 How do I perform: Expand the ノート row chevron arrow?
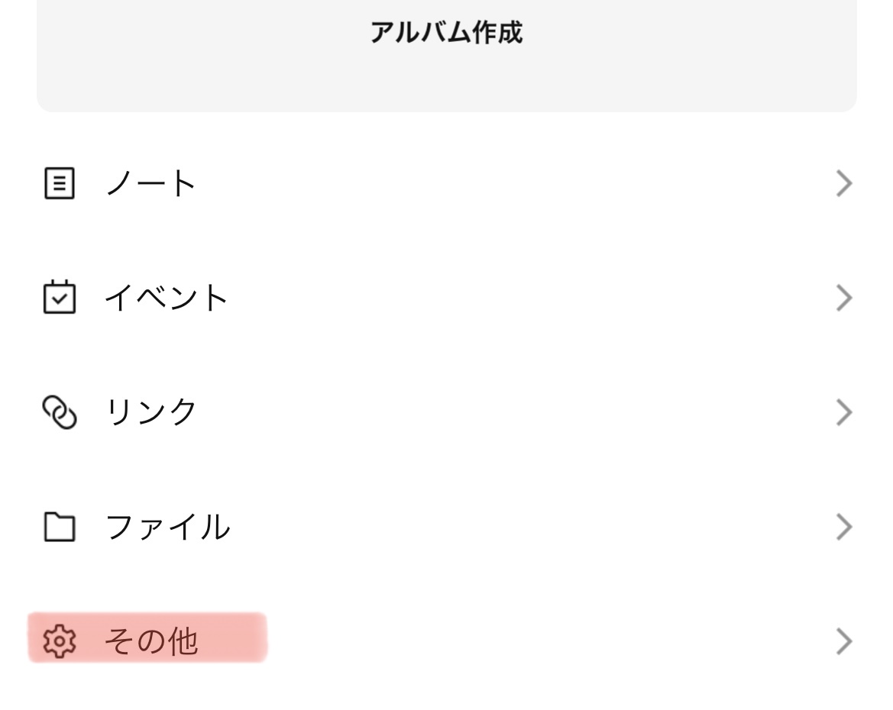click(843, 184)
